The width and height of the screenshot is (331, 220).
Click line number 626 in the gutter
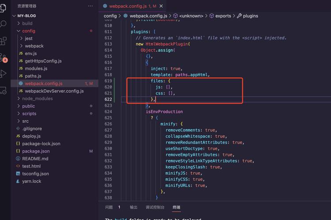(x=108, y=124)
